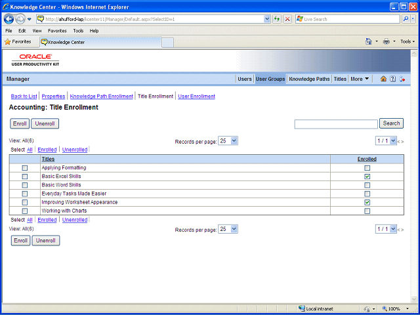Image resolution: width=420 pixels, height=315 pixels.
Task: Check select box for Everyday Tasks Made Easier
Action: (25, 194)
